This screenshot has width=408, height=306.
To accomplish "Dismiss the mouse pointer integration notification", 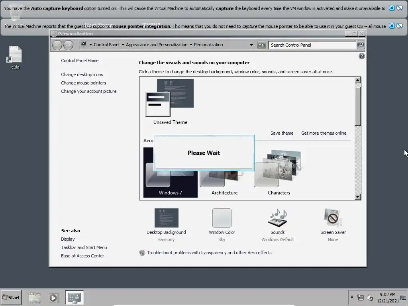I will click(392, 26).
